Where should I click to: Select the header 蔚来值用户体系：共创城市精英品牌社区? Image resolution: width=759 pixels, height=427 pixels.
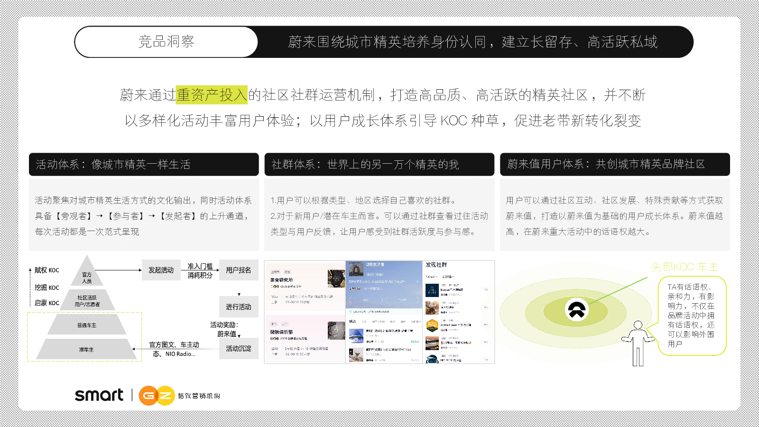(x=615, y=164)
